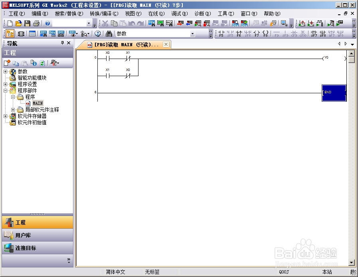Collapse the 程序 folder node

tap(13, 97)
